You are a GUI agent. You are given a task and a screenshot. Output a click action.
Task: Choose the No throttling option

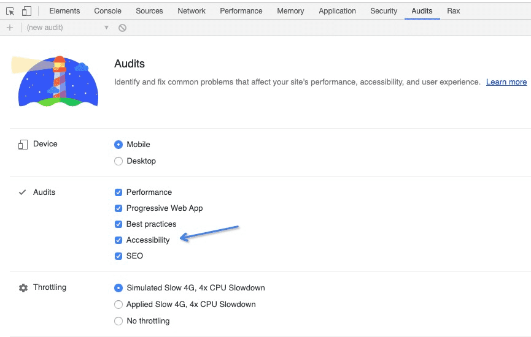[119, 321]
